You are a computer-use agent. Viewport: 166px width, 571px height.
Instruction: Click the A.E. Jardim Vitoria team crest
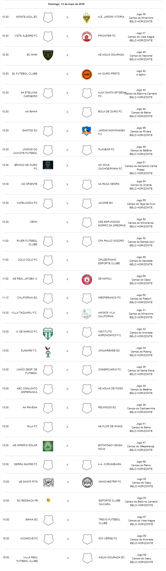click(87, 18)
